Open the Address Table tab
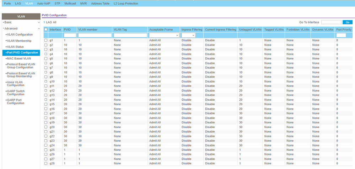 pos(101,3)
